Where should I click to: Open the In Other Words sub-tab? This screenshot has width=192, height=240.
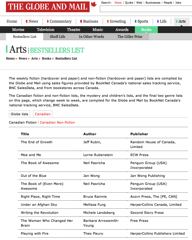[x=91, y=37]
